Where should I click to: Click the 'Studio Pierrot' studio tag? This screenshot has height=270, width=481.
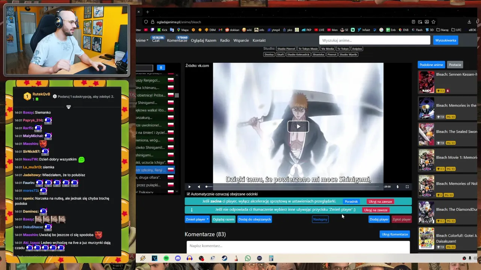[x=286, y=49]
